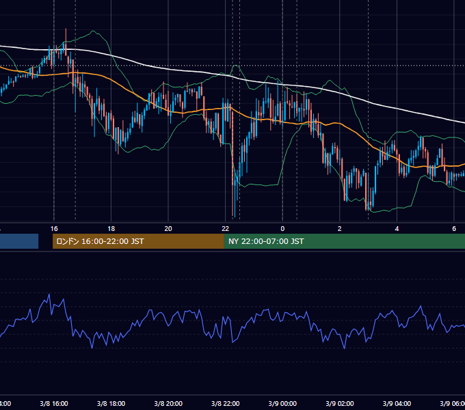Click the 3/9 02:00 date label
This screenshot has height=410, width=465.
click(x=340, y=403)
